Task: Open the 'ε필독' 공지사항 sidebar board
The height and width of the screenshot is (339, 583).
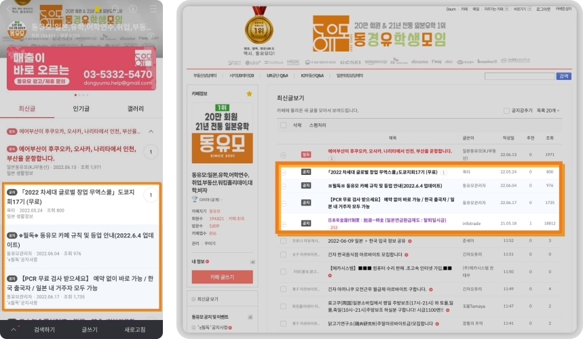Action: (212, 327)
